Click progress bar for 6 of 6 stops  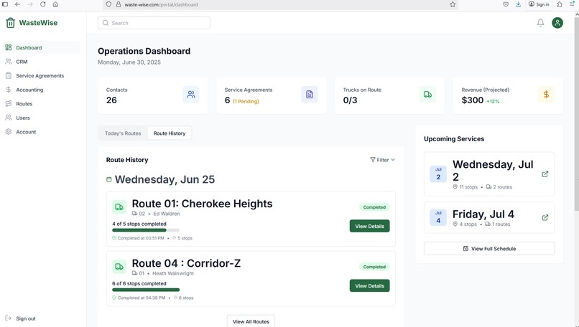coord(146,290)
